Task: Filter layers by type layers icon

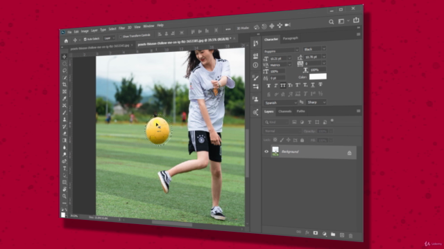Action: (x=309, y=122)
